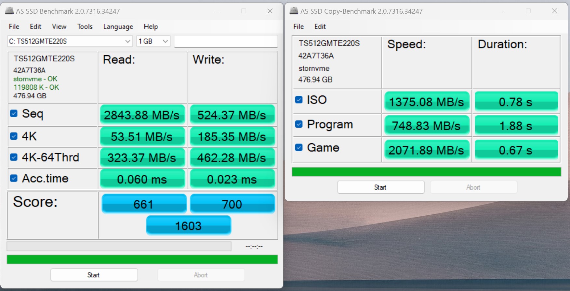Toggle the 4K-64Thrd checkbox

pos(14,157)
